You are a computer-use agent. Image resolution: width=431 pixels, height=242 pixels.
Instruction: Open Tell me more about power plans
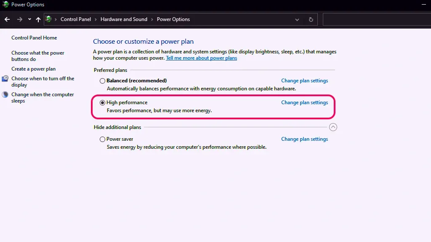[x=201, y=58]
